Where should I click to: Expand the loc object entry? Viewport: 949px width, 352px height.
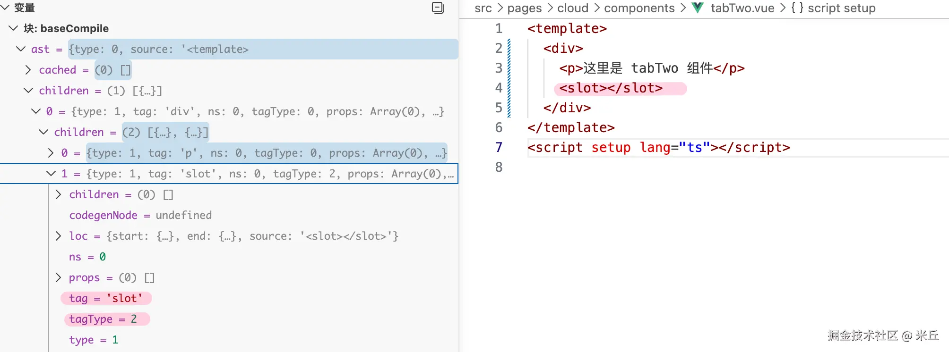pos(59,236)
